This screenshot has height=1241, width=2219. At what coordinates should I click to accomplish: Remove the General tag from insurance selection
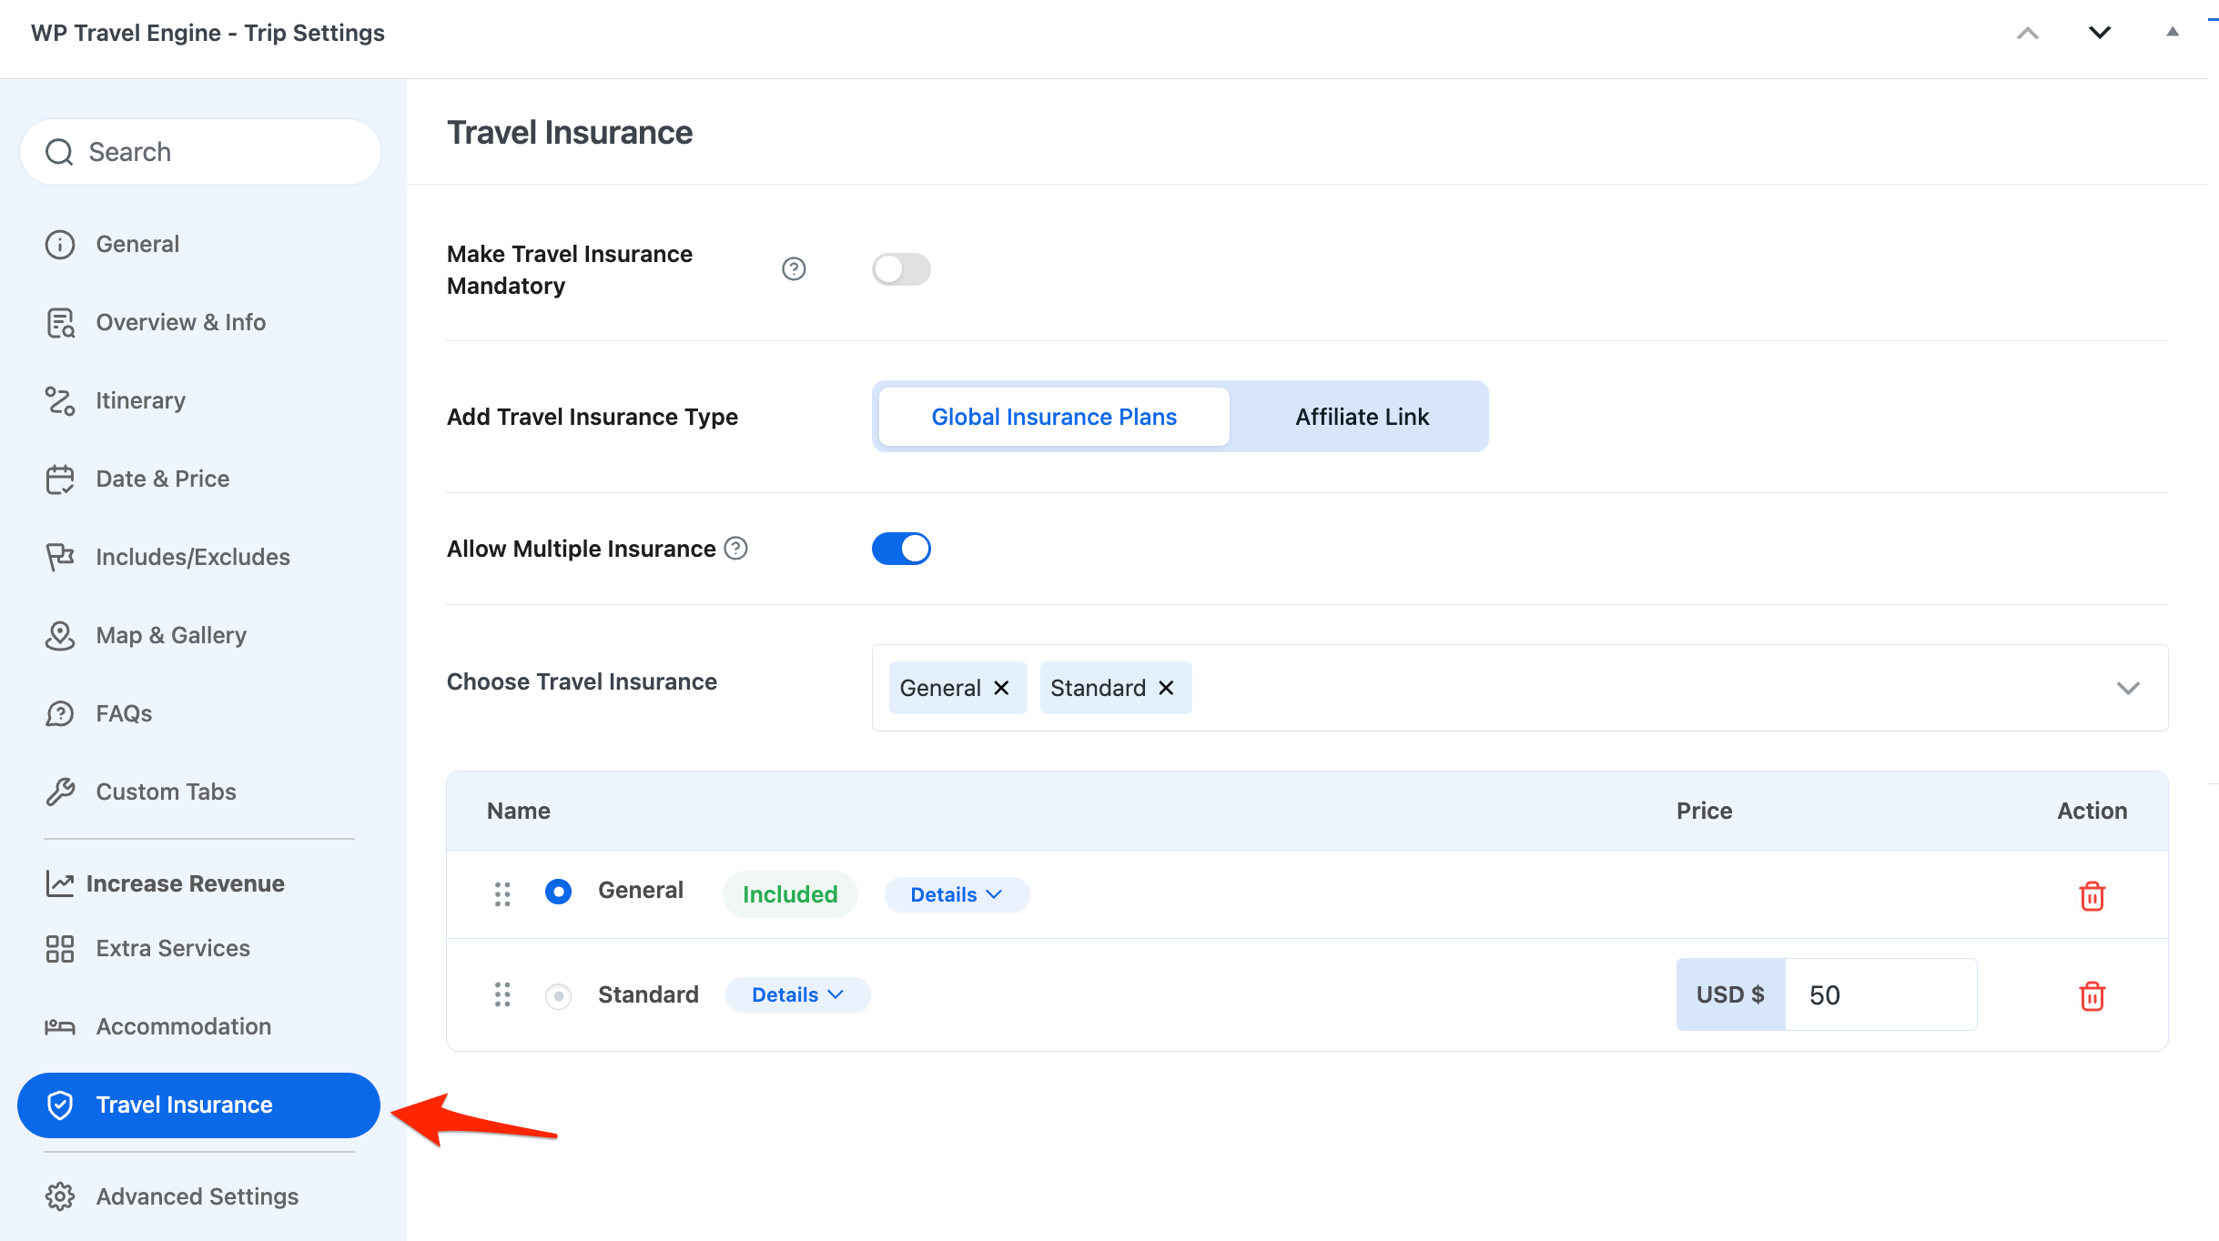(x=1001, y=688)
